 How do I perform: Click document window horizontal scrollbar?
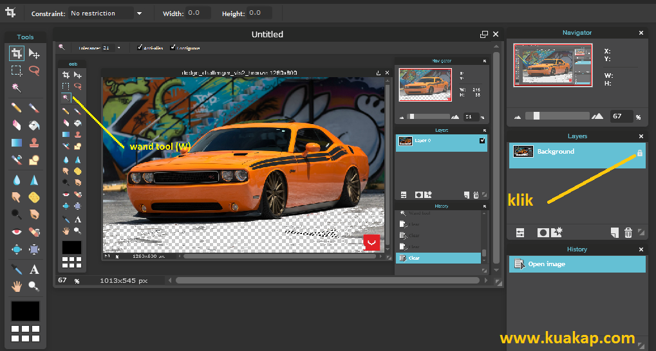328,280
